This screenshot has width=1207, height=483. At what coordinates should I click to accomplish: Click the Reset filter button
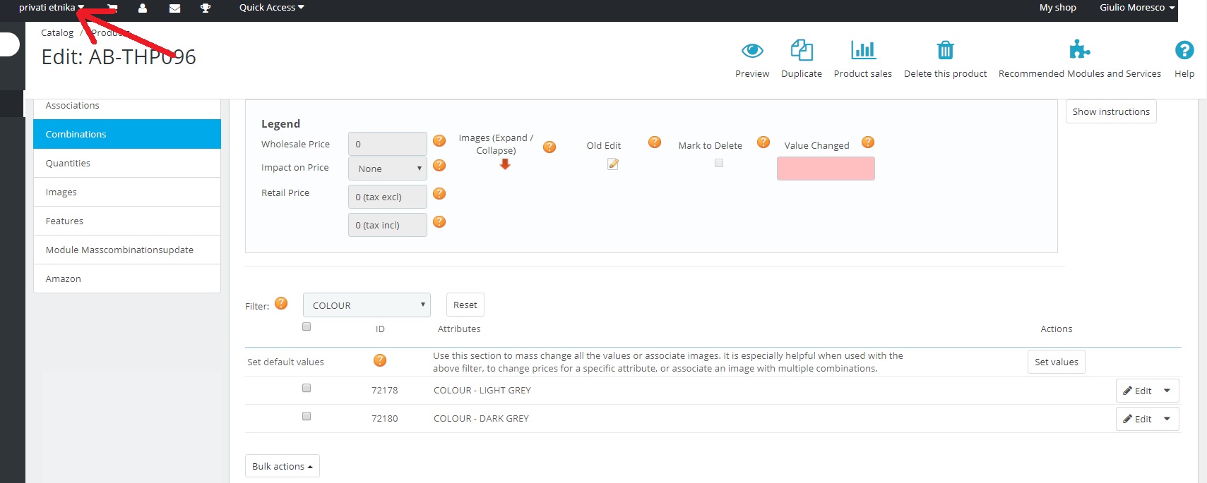[x=465, y=305]
